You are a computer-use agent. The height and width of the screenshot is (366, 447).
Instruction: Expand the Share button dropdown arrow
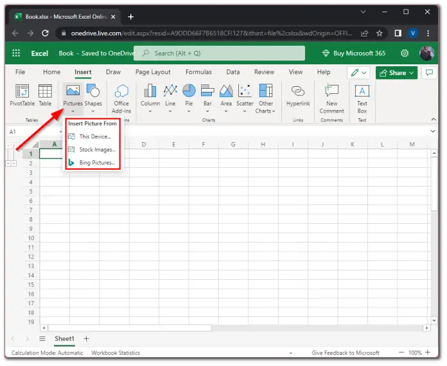412,73
